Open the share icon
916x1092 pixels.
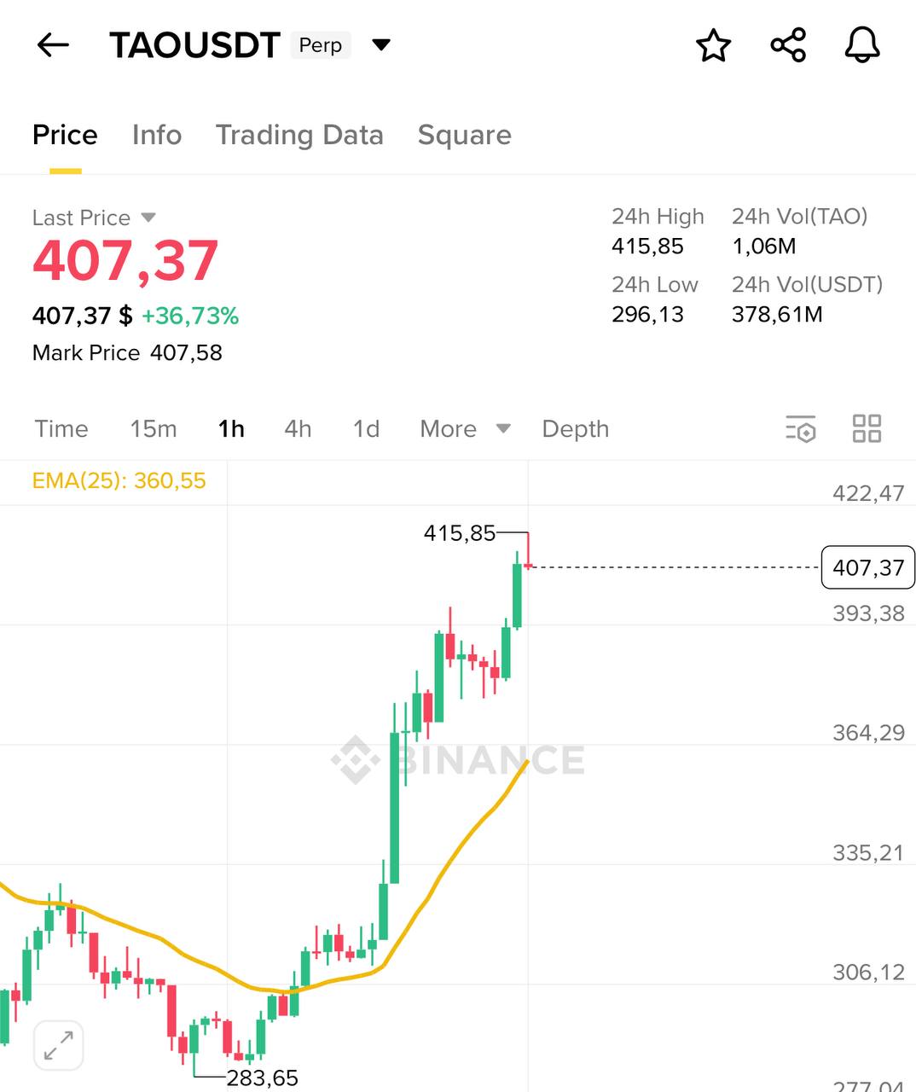(788, 45)
